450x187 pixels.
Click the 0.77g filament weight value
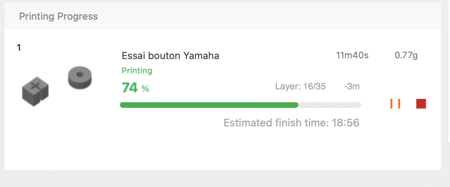[x=406, y=55]
